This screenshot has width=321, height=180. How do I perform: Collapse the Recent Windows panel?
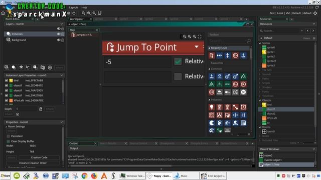pos(314,149)
